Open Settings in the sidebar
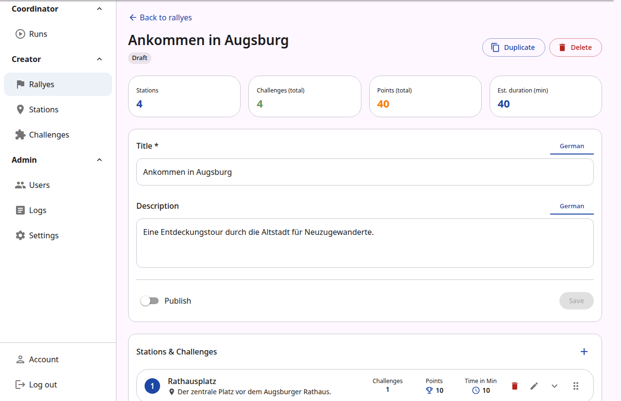 [58, 235]
